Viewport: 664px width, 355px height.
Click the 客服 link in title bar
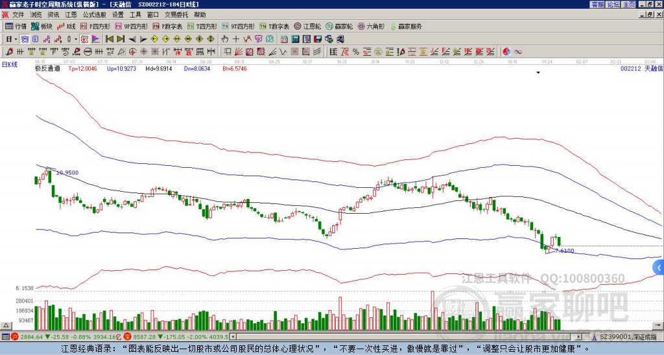click(x=598, y=5)
